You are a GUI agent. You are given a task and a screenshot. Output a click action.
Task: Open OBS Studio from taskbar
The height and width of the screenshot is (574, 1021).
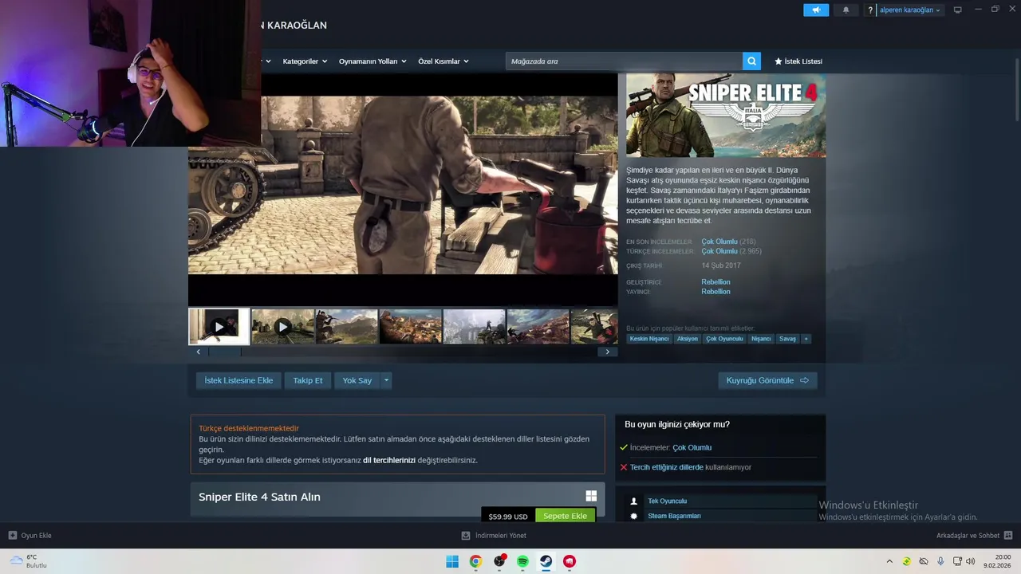click(x=499, y=561)
